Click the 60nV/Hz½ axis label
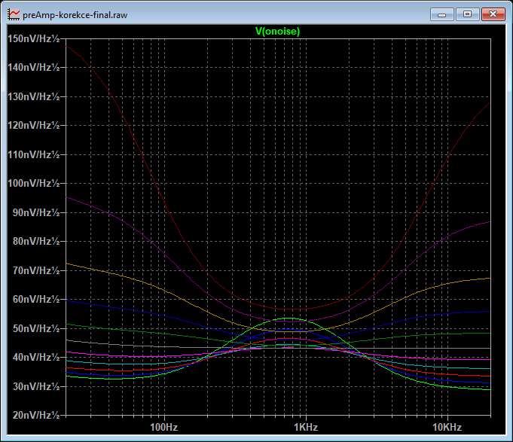513x442 pixels. (36, 299)
